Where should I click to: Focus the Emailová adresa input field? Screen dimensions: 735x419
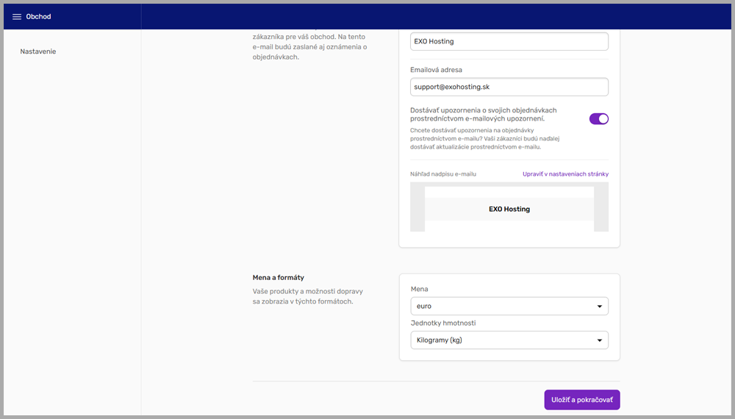509,87
